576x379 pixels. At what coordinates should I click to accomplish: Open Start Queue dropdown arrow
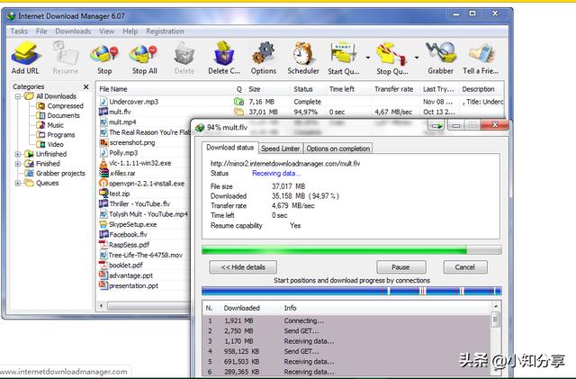[x=368, y=58]
